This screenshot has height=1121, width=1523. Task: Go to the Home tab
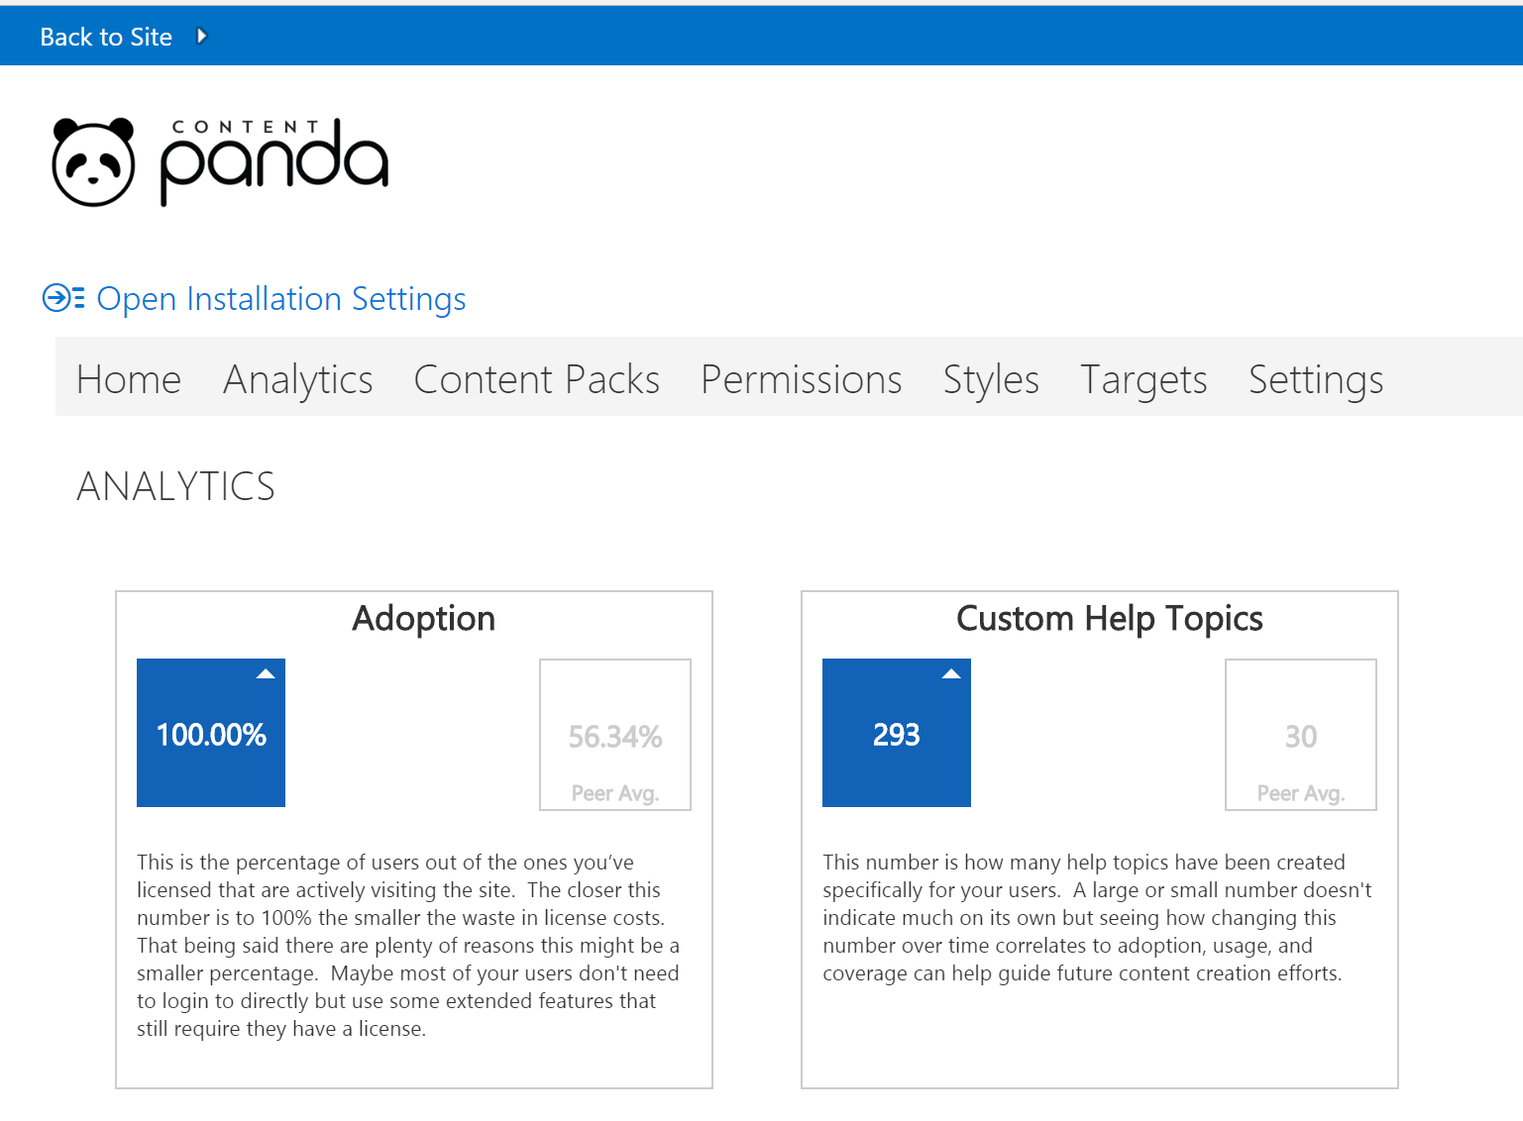(129, 379)
